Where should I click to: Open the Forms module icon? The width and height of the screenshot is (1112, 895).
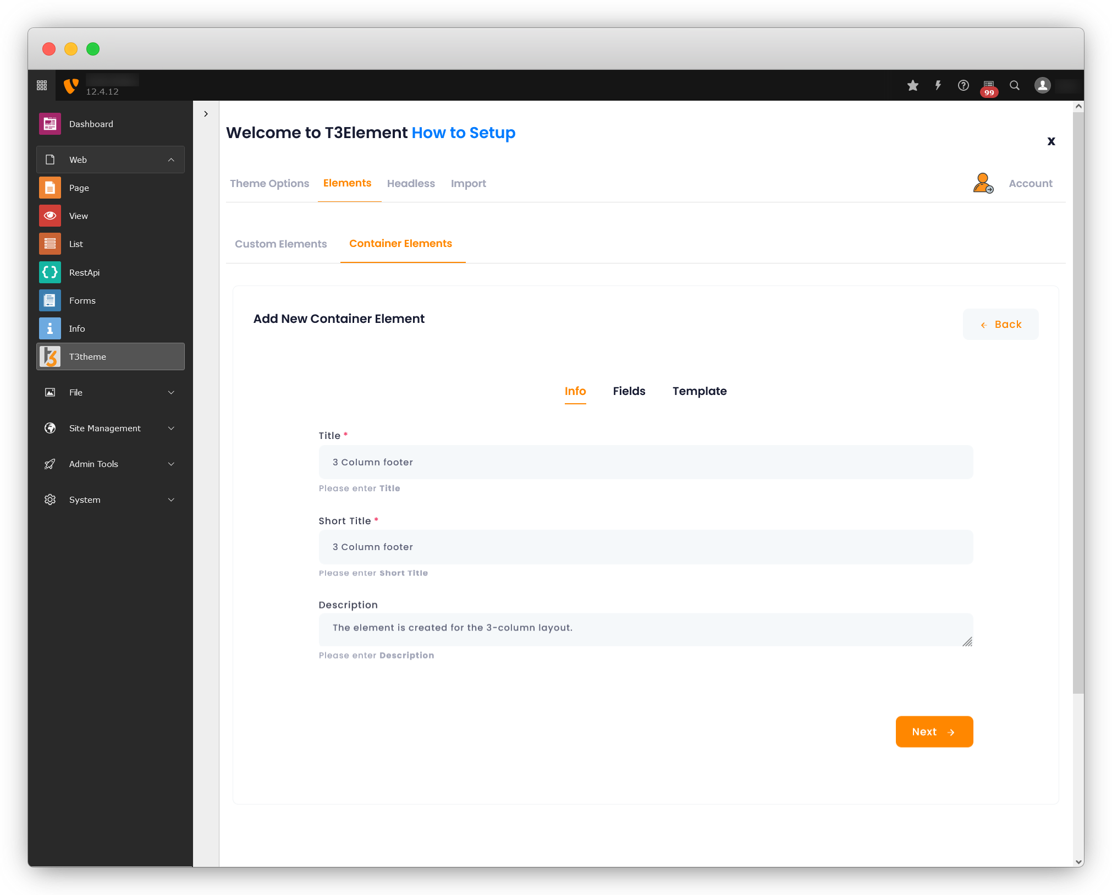coord(50,300)
